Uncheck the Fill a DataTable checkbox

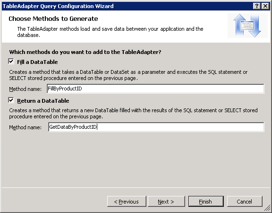pos(11,62)
